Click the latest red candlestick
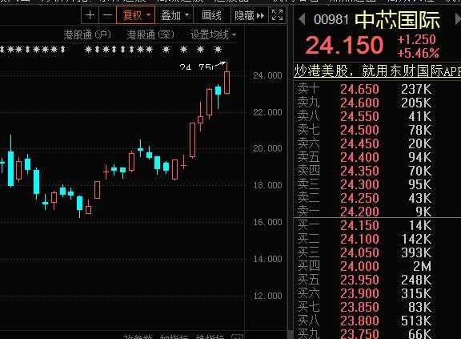This screenshot has height=339, width=461. click(x=226, y=83)
